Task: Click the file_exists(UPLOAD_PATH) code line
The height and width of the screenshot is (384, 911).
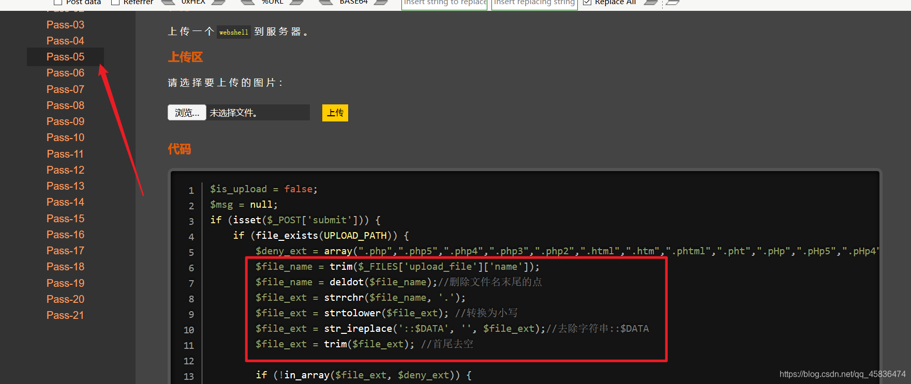Action: 321,236
